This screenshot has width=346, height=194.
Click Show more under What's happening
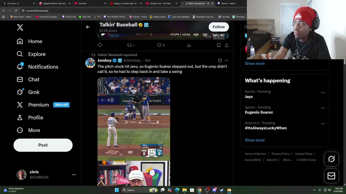pyautogui.click(x=255, y=140)
